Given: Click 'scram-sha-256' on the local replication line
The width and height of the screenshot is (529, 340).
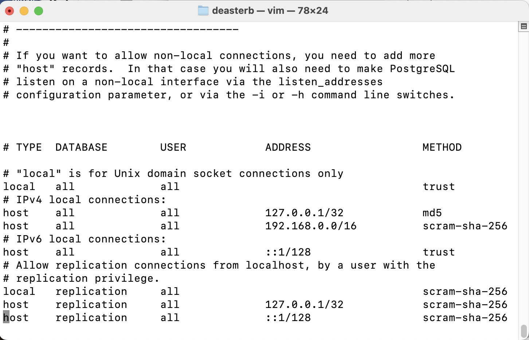Looking at the screenshot, I should click(x=465, y=292).
